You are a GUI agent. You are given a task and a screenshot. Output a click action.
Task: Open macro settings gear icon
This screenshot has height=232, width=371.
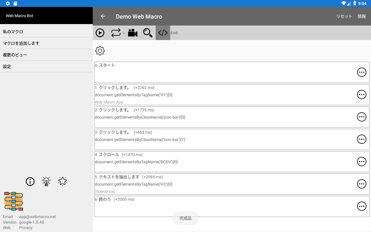[x=100, y=51]
